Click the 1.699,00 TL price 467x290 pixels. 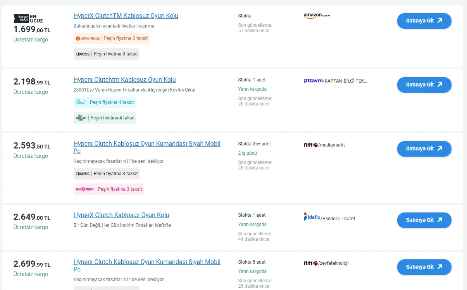pyautogui.click(x=32, y=29)
